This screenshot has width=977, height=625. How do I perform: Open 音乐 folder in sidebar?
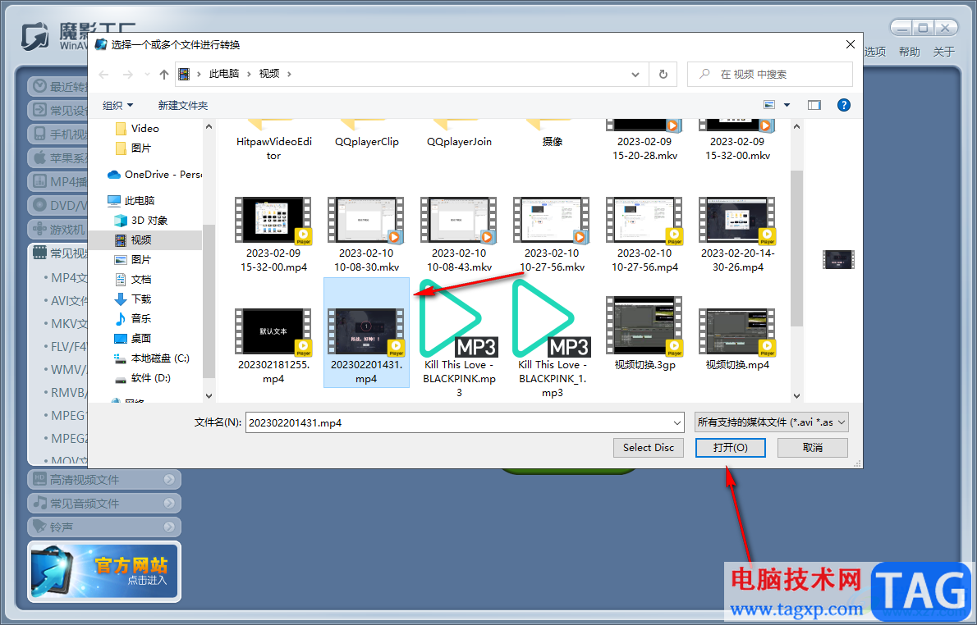[133, 319]
